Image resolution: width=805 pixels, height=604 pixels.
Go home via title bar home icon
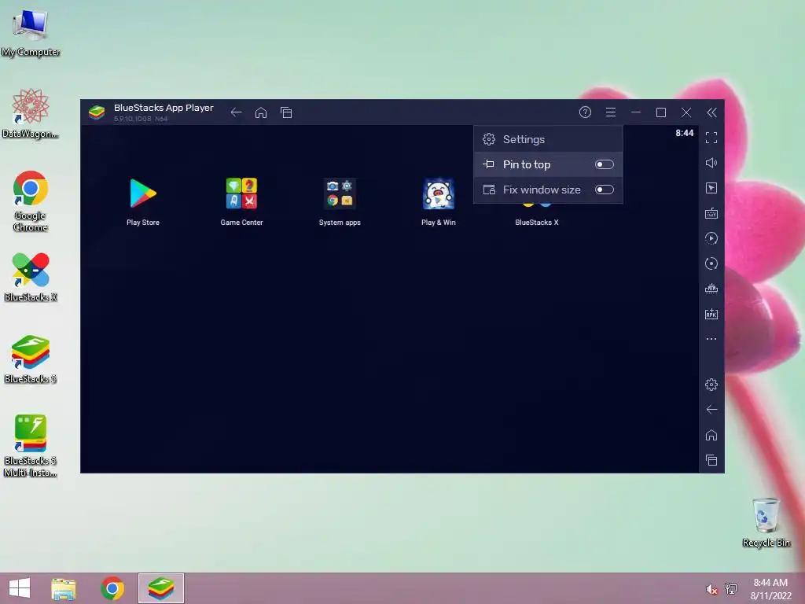[261, 112]
